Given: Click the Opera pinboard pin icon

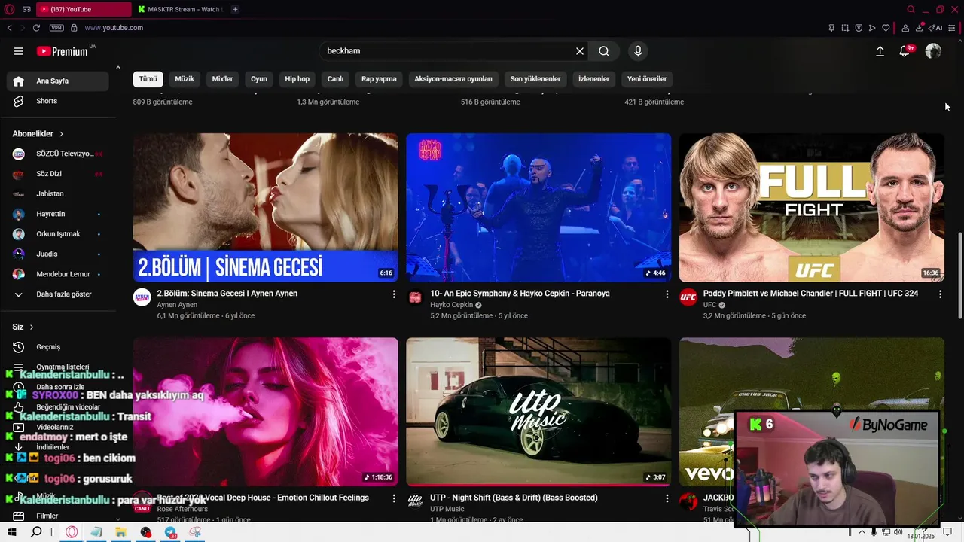Looking at the screenshot, I should [x=831, y=28].
